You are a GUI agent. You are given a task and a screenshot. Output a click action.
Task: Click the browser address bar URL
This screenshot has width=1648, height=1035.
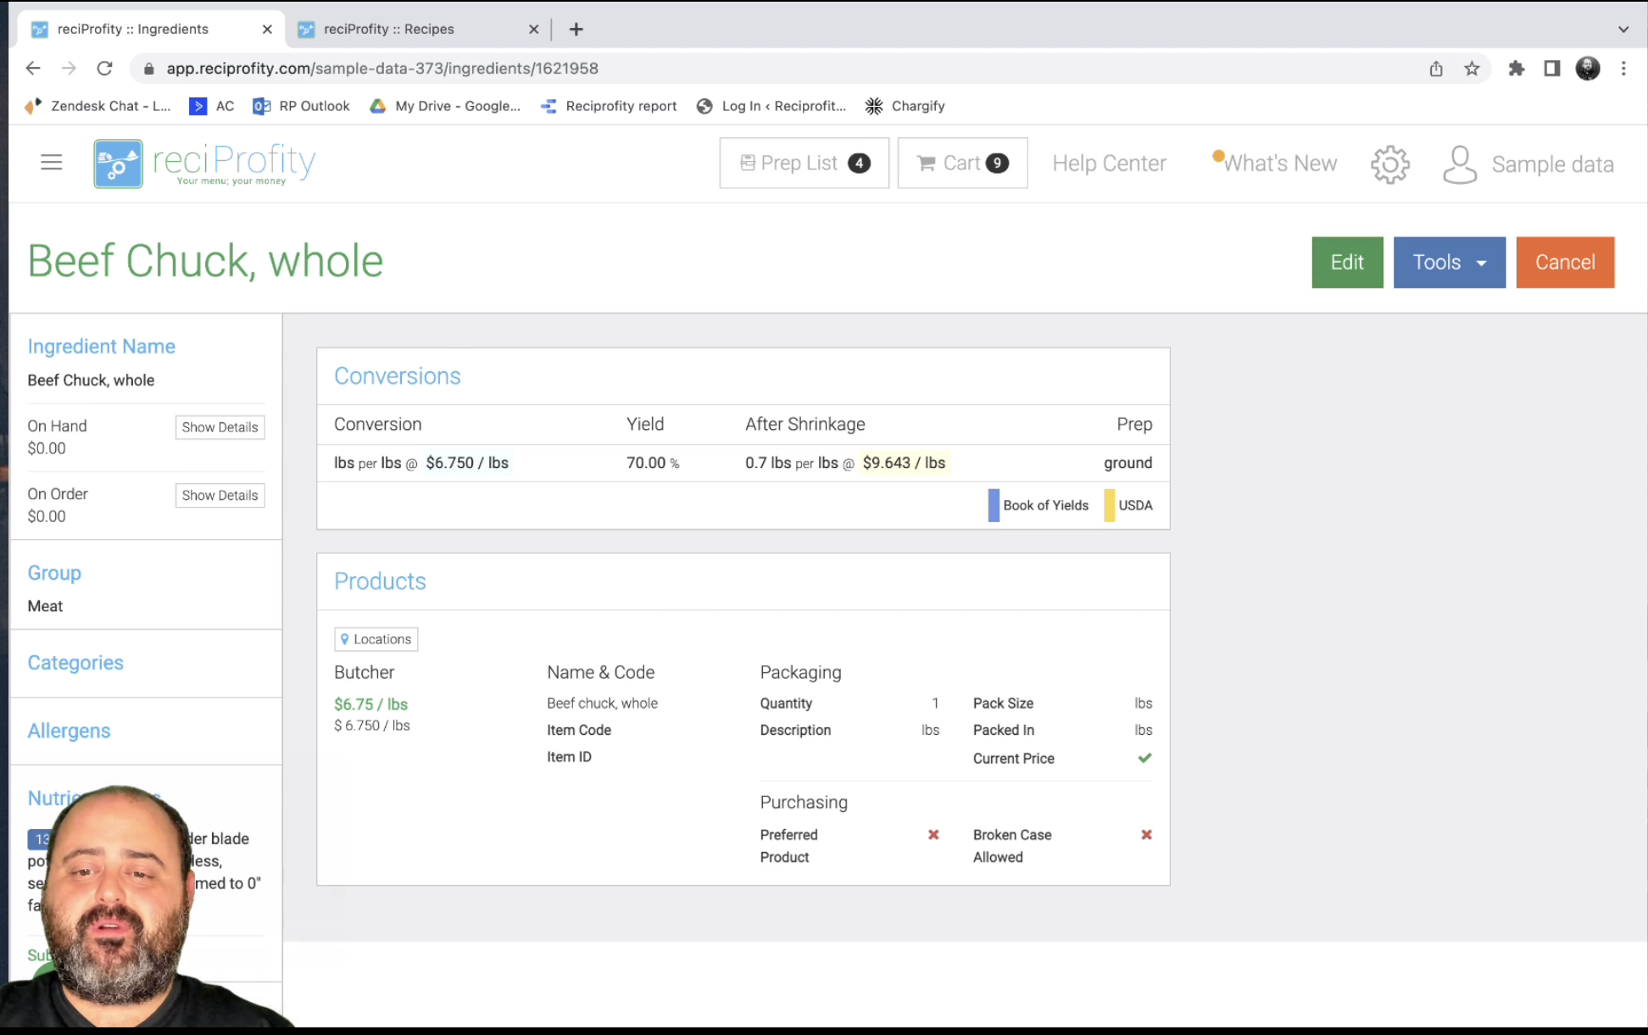click(x=381, y=69)
